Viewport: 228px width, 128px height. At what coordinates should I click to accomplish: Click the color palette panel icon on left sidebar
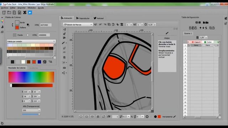click(x=2, y=21)
